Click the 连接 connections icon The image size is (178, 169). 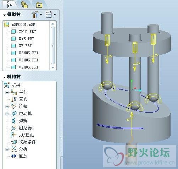click(14, 107)
